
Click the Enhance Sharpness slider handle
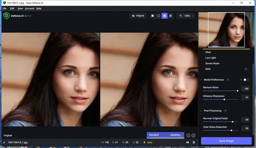click(224, 100)
